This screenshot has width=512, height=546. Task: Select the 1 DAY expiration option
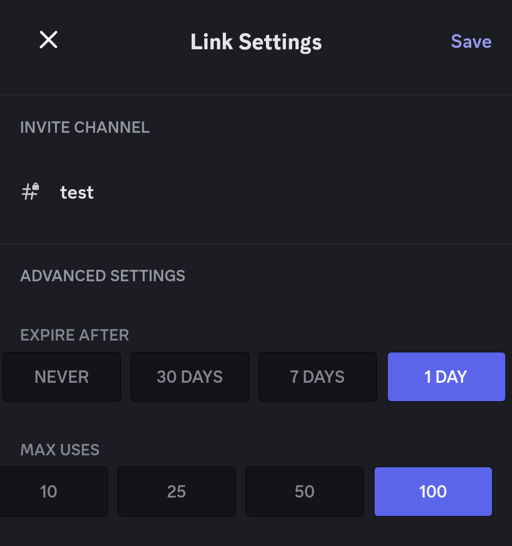[x=446, y=377]
